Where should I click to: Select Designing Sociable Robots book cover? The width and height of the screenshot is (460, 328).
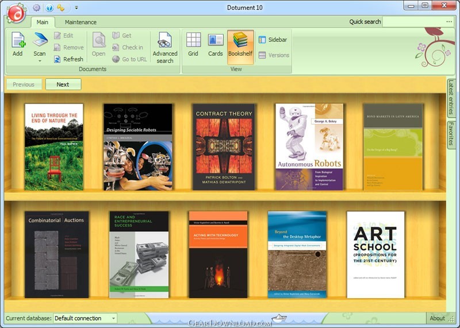click(x=138, y=147)
